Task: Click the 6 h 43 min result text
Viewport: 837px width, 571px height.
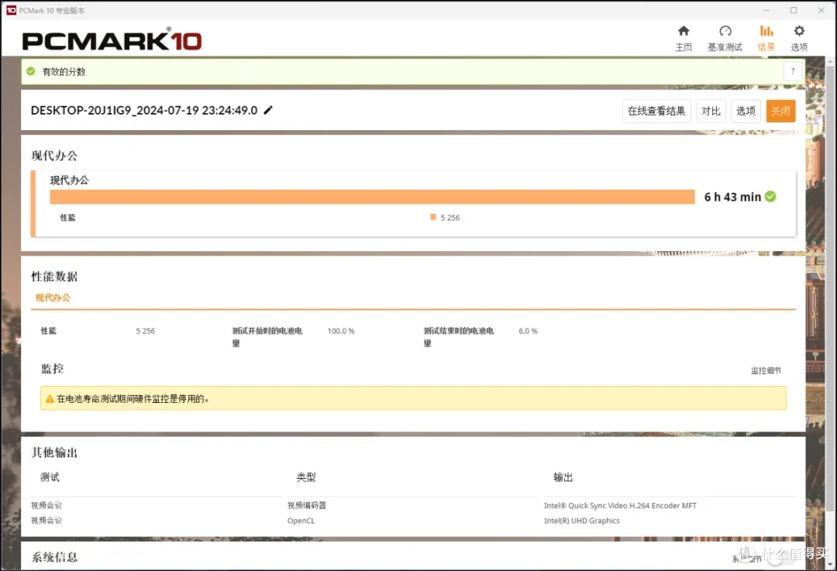Action: (732, 197)
